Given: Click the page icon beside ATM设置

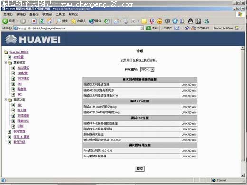Looking at the screenshot, I should click(x=9, y=57).
